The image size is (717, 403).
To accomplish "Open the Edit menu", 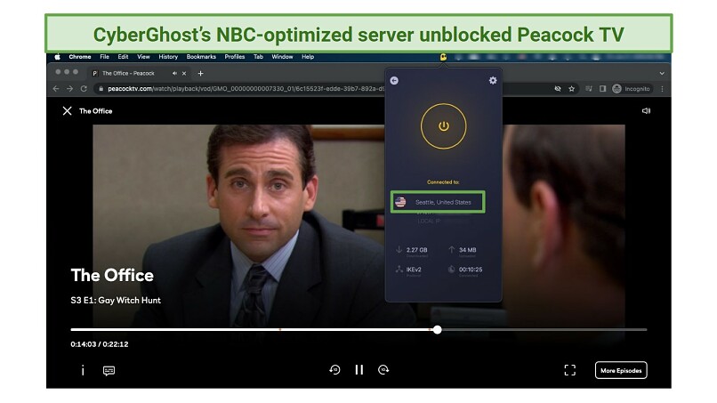I will tap(123, 57).
